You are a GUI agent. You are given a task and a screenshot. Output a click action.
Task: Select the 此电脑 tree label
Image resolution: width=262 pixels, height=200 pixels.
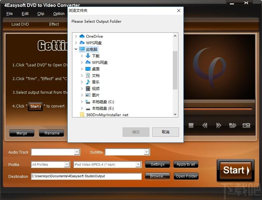tap(92, 49)
